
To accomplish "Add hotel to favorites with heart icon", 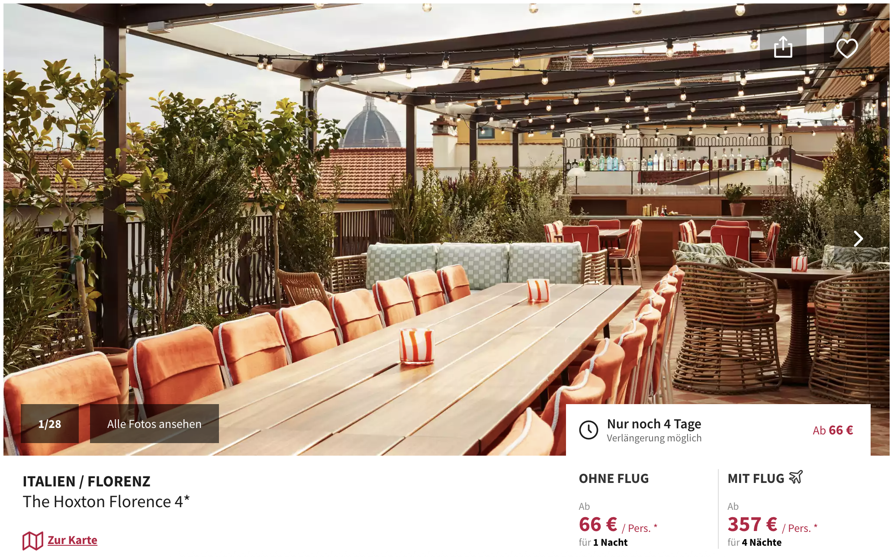I will 847,48.
